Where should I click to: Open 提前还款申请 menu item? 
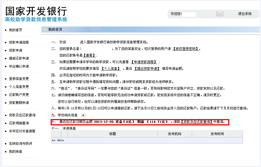coord(19,58)
